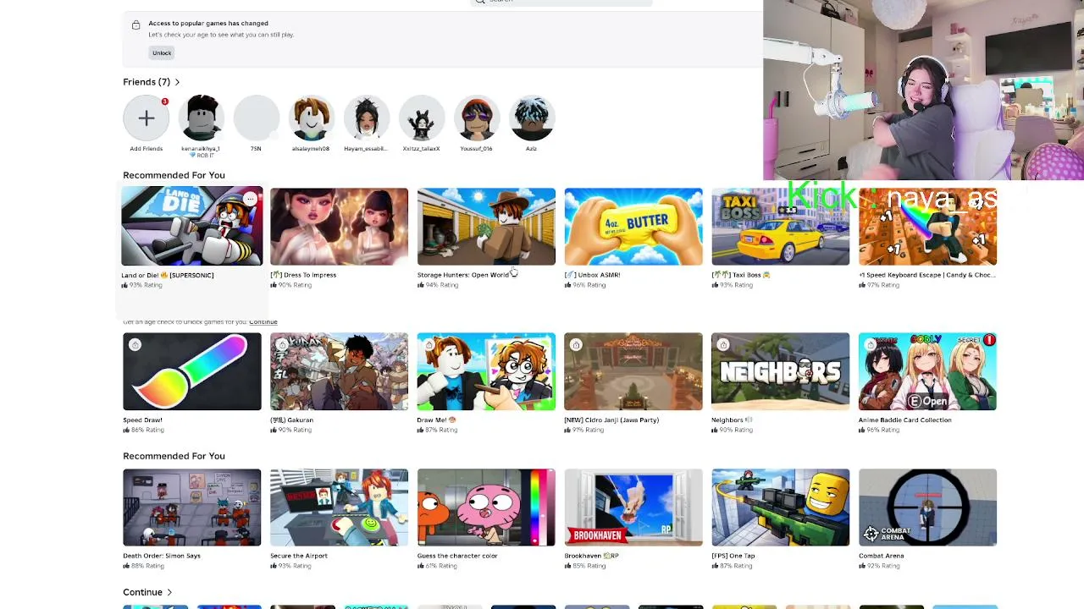Open the Unbox ASMR! butter thumbnail
The width and height of the screenshot is (1084, 609).
coord(633,227)
